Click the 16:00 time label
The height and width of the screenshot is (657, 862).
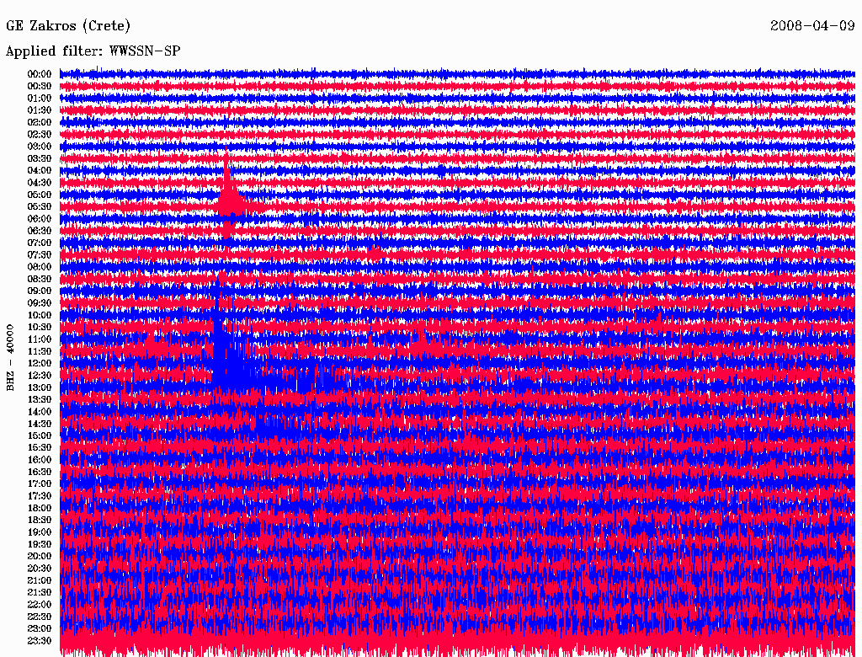coord(40,460)
